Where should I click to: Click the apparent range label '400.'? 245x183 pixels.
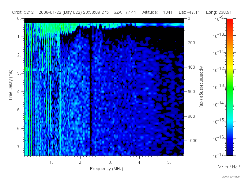click(192, 67)
